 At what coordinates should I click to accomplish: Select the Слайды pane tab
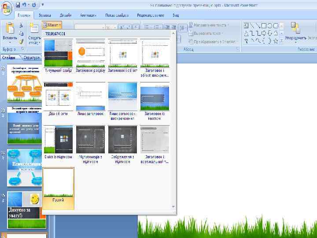pyautogui.click(x=9, y=58)
